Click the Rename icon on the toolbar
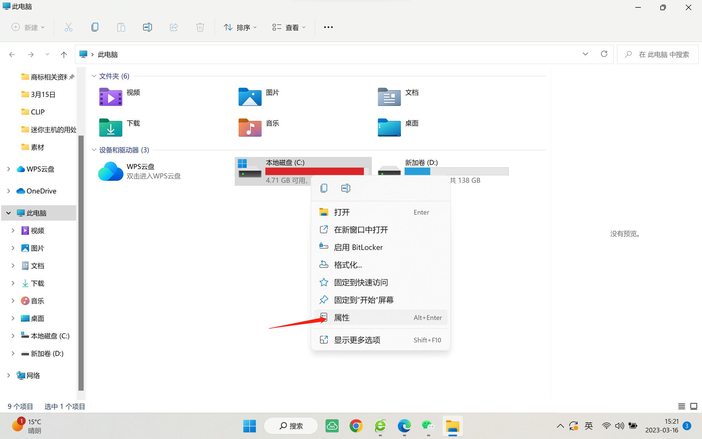The width and height of the screenshot is (702, 439). pos(147,27)
